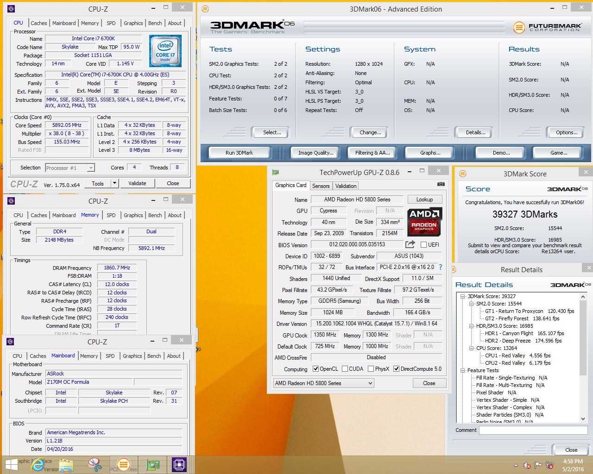
Task: Click the taskbar clock showing 4:58 PM
Action: (573, 465)
